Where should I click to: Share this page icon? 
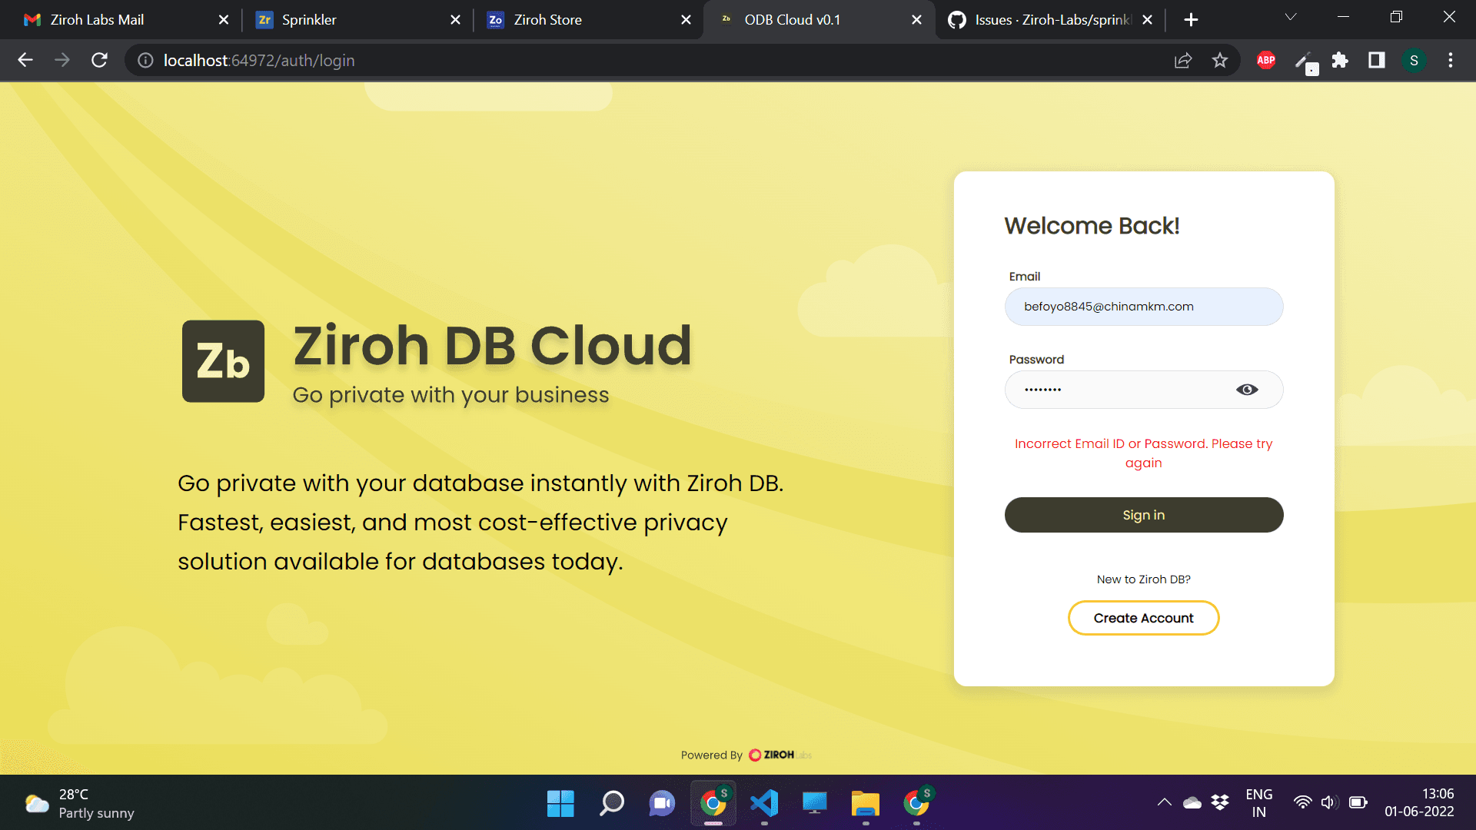tap(1183, 60)
